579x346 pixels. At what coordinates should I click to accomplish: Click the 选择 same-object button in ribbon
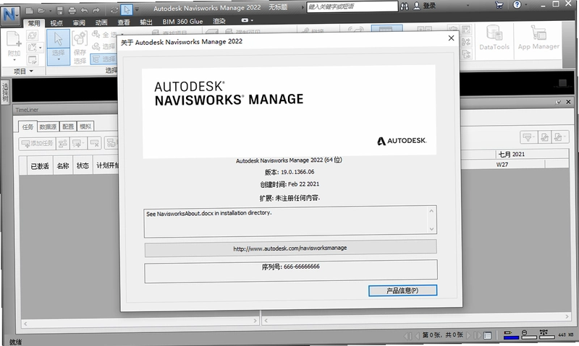point(103,47)
